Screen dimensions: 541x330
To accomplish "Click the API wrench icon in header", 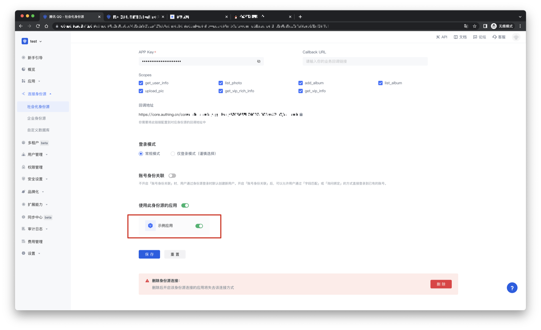I will pos(438,37).
